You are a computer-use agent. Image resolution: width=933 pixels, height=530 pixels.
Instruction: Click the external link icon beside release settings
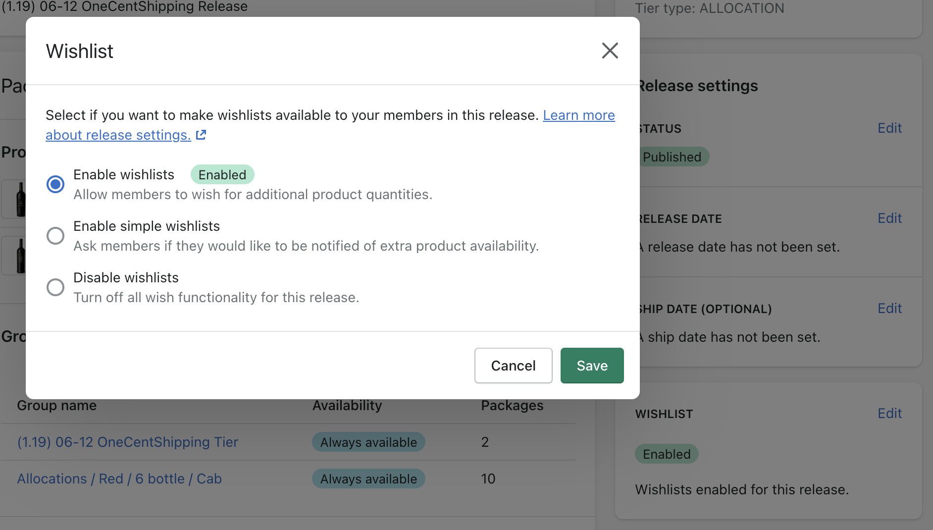pyautogui.click(x=201, y=135)
